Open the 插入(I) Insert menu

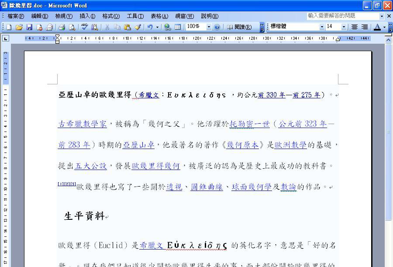87,16
